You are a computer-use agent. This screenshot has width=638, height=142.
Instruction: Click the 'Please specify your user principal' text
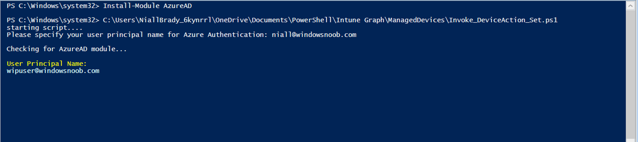75,35
